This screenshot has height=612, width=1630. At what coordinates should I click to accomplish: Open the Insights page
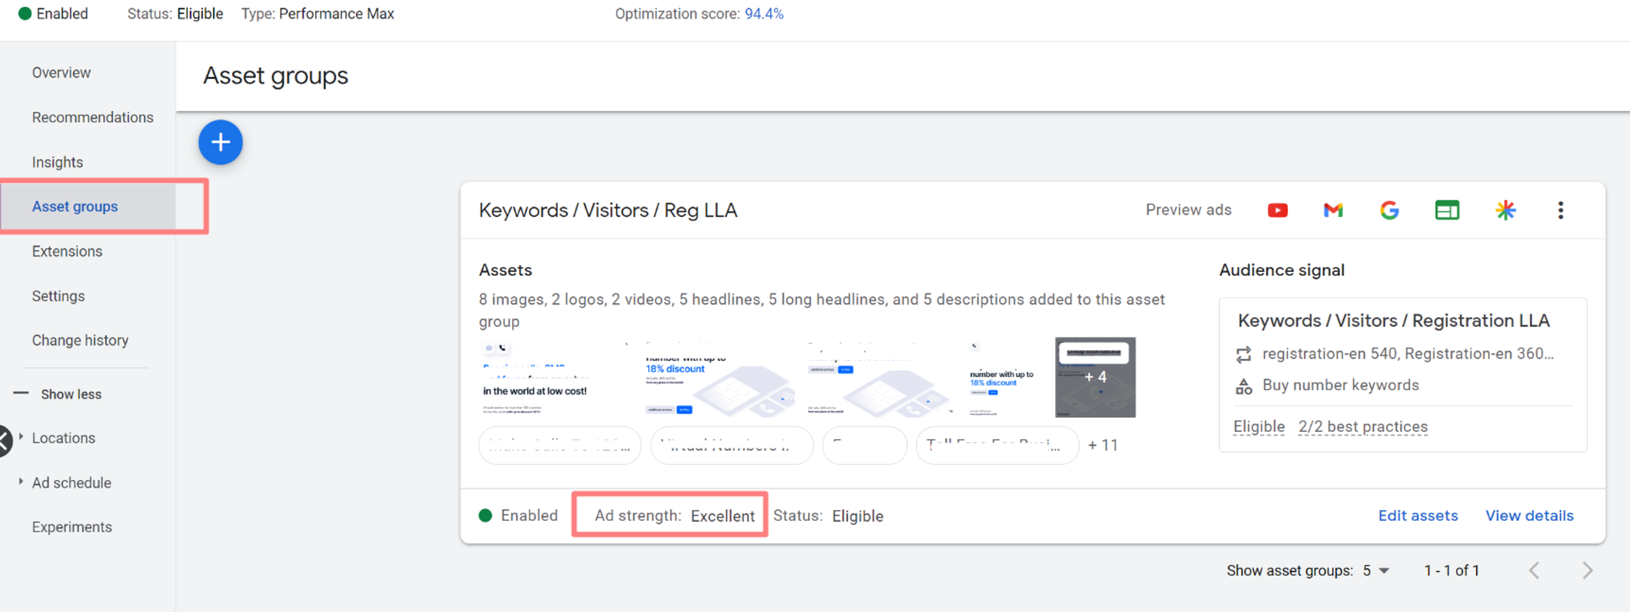57,162
